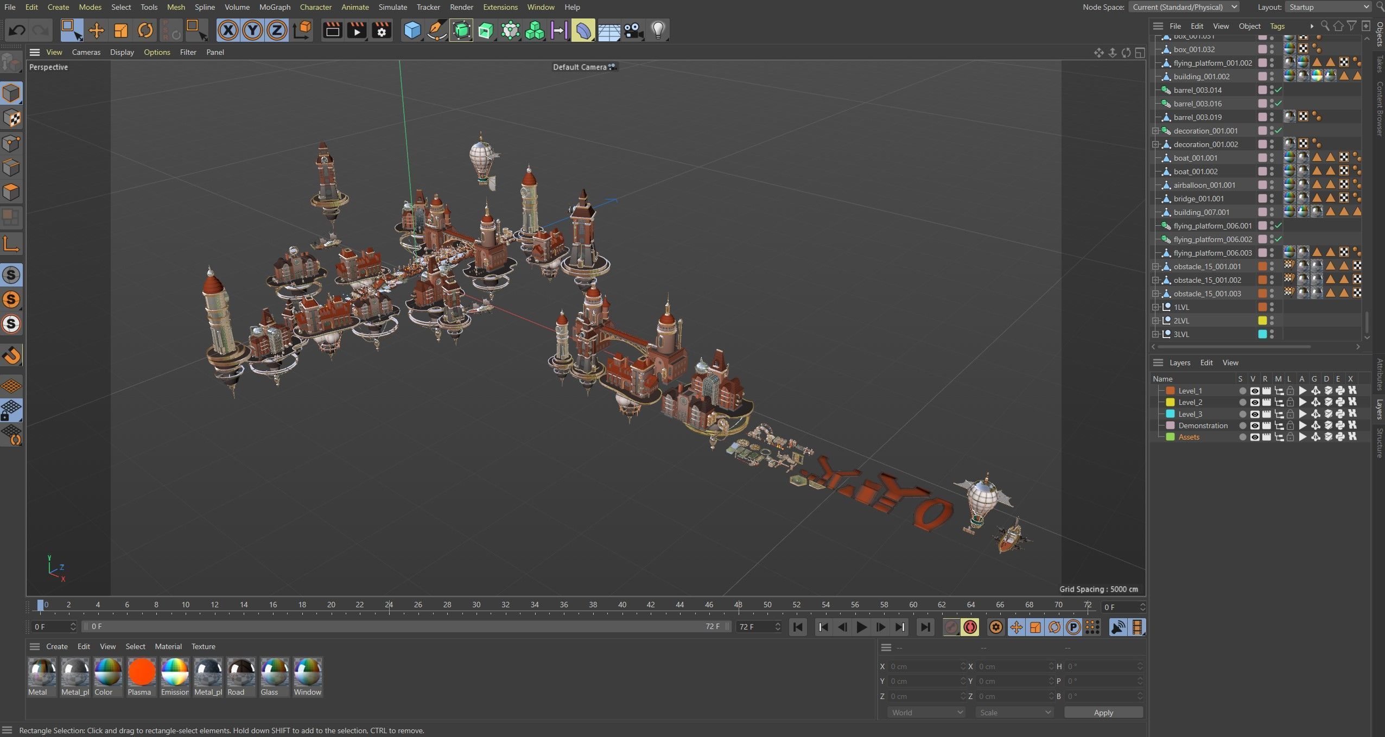Screen dimensions: 1385x737
Task: Toggle Autokeying button
Action: (x=970, y=627)
